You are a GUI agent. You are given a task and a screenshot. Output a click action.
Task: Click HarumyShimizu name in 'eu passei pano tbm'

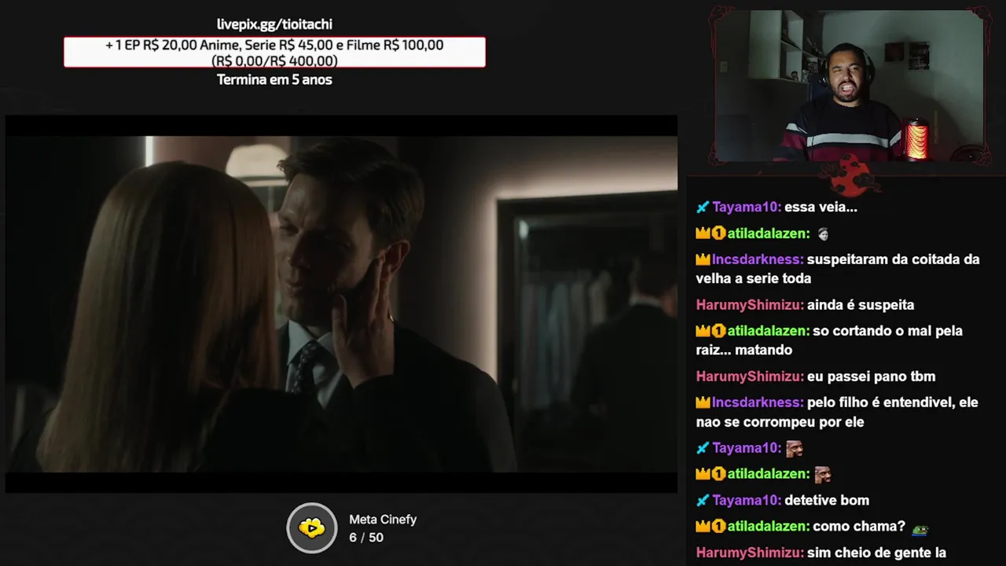click(750, 377)
